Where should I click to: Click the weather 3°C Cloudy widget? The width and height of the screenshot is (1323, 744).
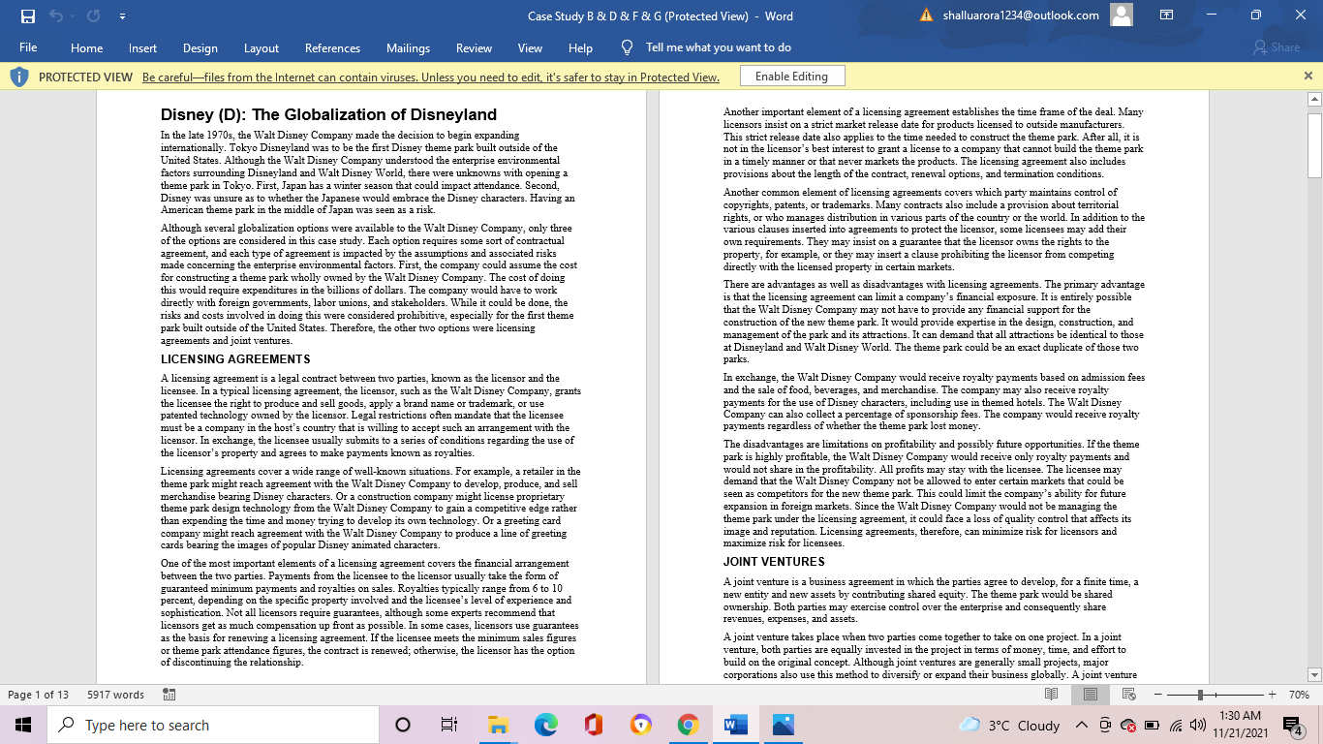point(1009,726)
